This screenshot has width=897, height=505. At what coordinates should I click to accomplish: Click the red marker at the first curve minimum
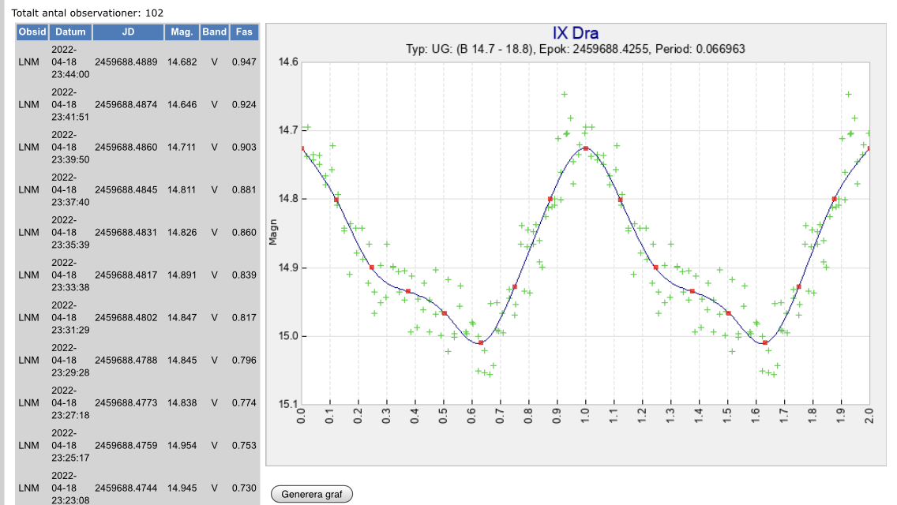480,342
